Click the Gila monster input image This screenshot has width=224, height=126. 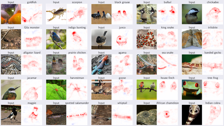(x=11, y=39)
